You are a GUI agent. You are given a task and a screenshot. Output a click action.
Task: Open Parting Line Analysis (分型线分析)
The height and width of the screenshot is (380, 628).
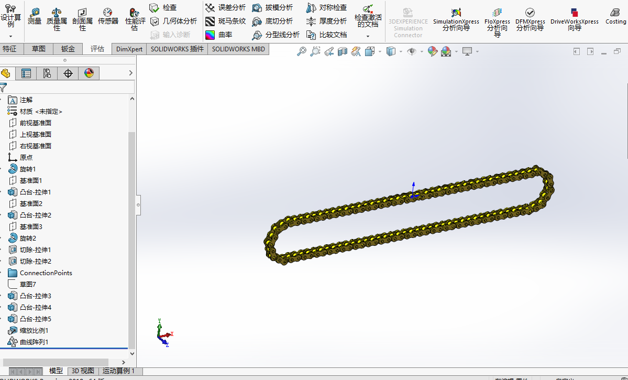click(x=276, y=35)
